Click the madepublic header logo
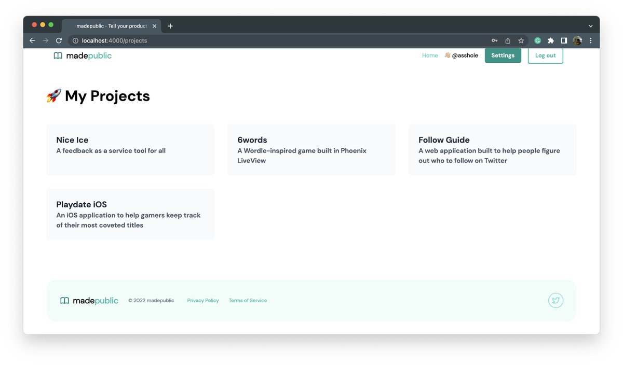 (x=83, y=55)
